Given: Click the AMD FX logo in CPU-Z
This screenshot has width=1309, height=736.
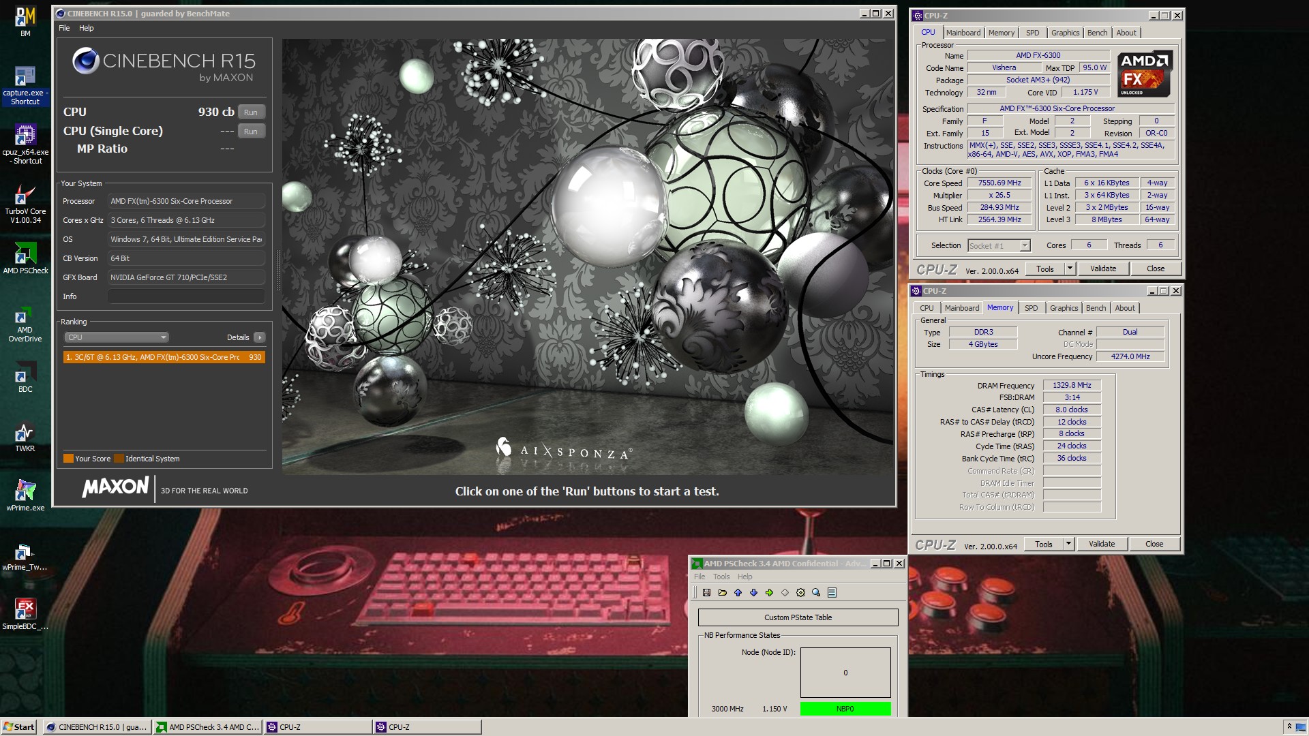Looking at the screenshot, I should [x=1145, y=74].
